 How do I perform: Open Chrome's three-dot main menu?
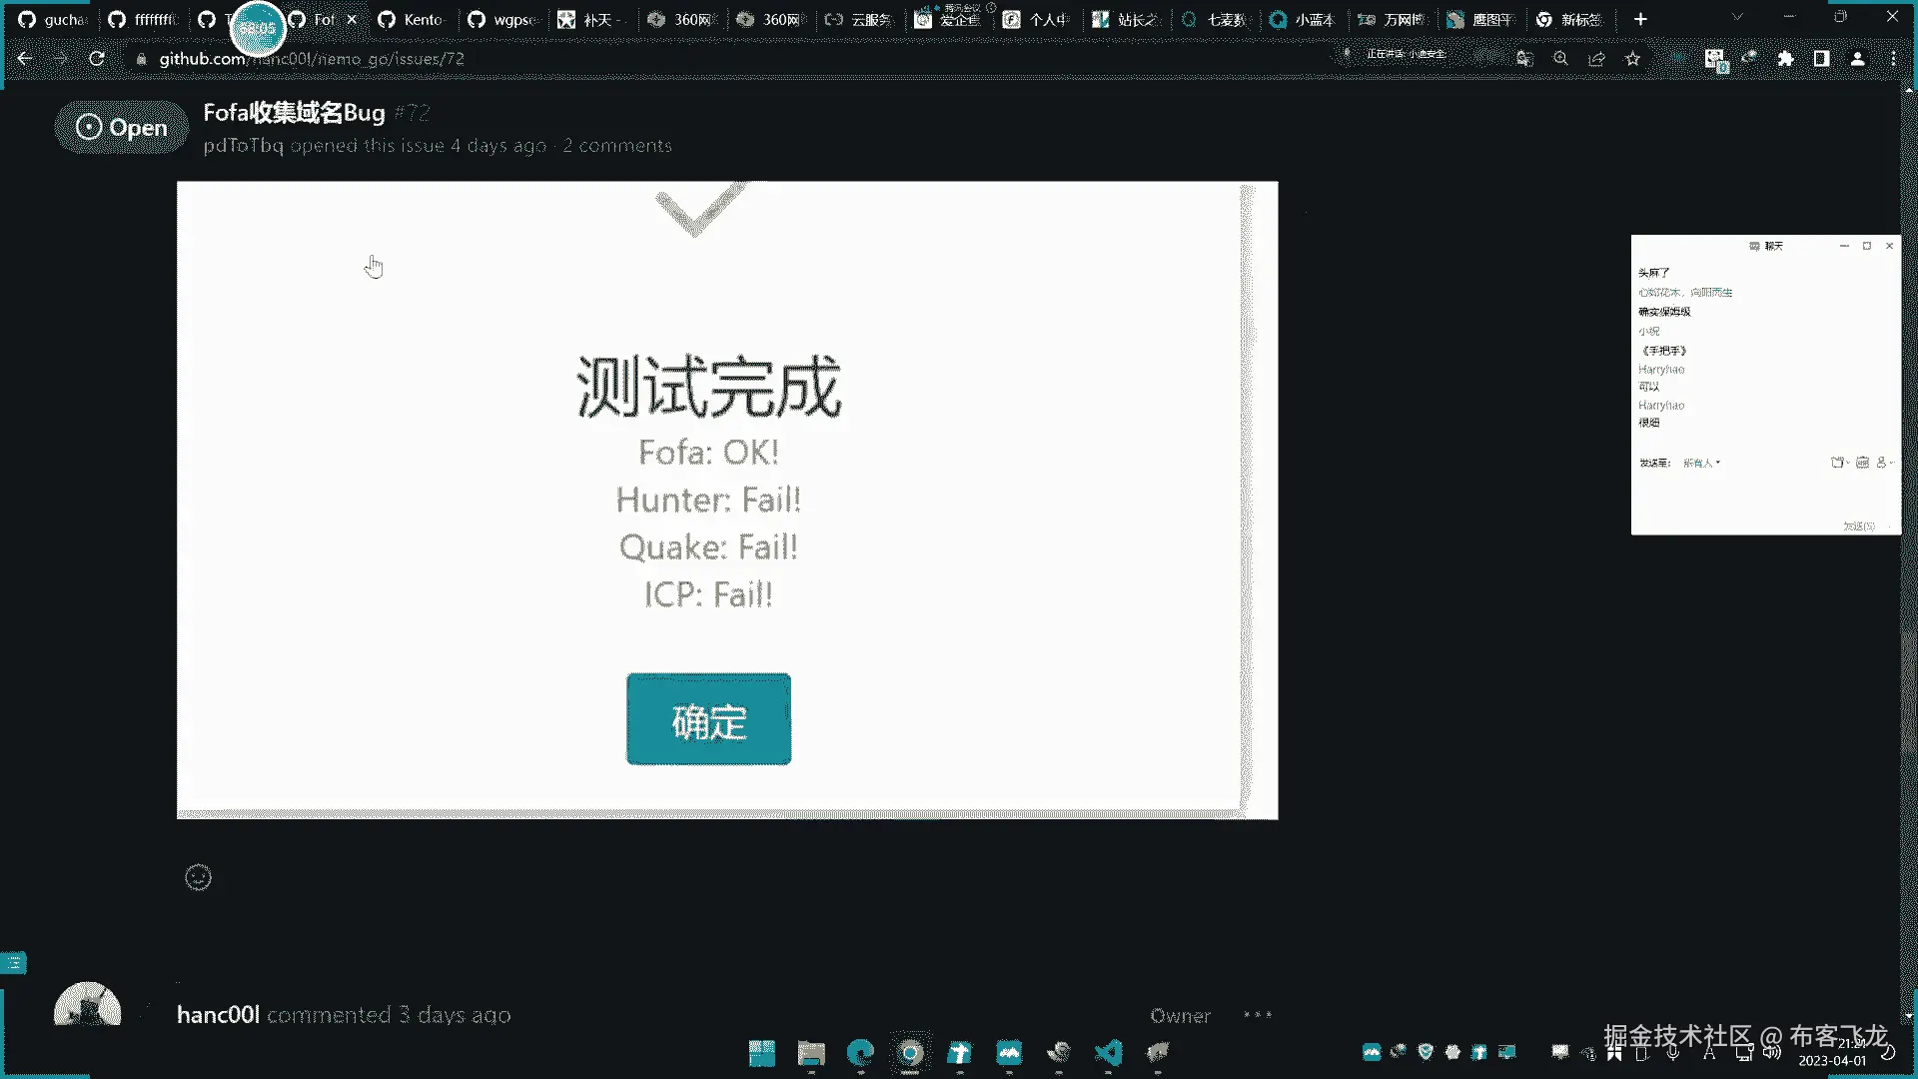tap(1893, 59)
